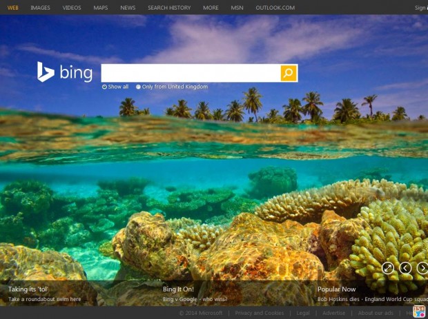Go to the NEWS section
428x319 pixels.
click(x=128, y=8)
